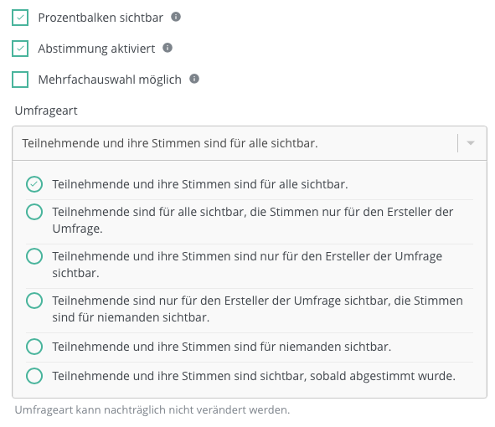The height and width of the screenshot is (427, 495).
Task: Click the Mehrfachauswahl möglich label text
Action: pos(110,80)
